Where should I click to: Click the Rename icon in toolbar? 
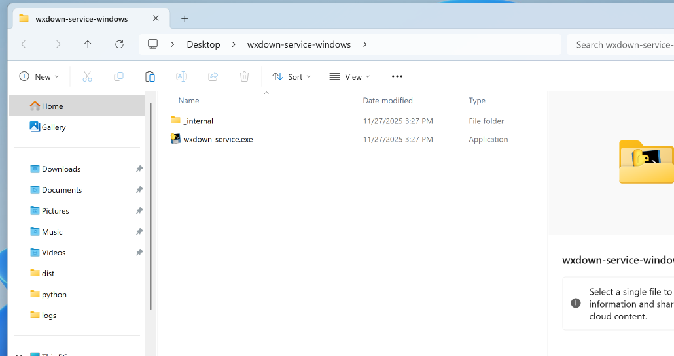[x=181, y=76]
